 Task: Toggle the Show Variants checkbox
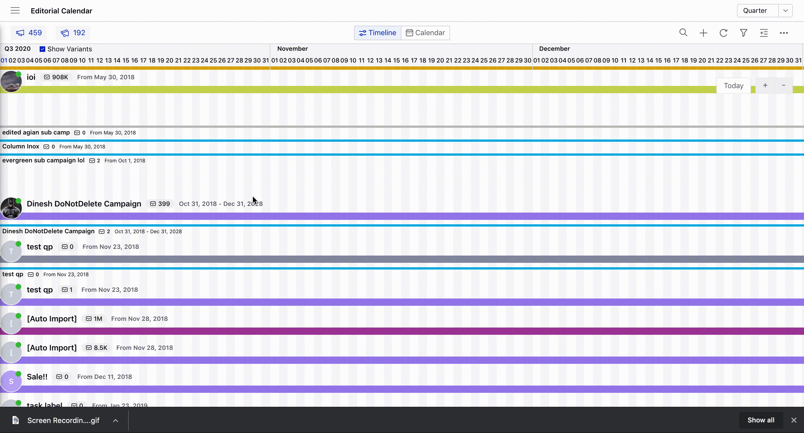coord(43,49)
